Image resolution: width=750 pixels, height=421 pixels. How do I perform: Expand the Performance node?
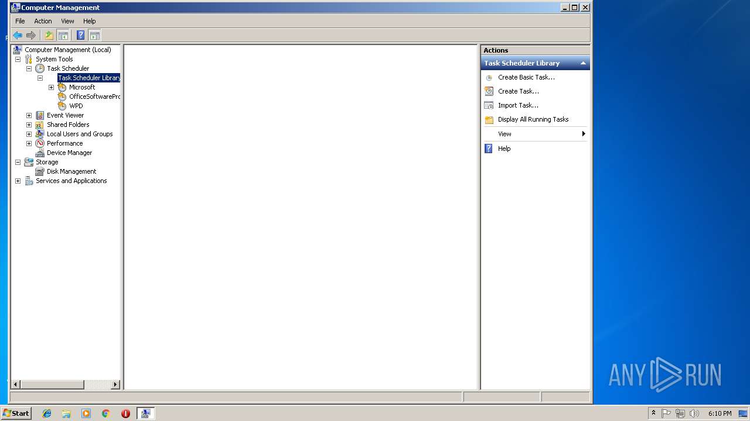point(29,143)
